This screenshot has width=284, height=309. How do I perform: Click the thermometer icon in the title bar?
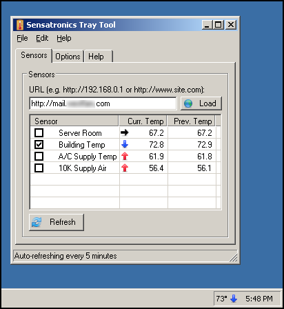point(20,25)
